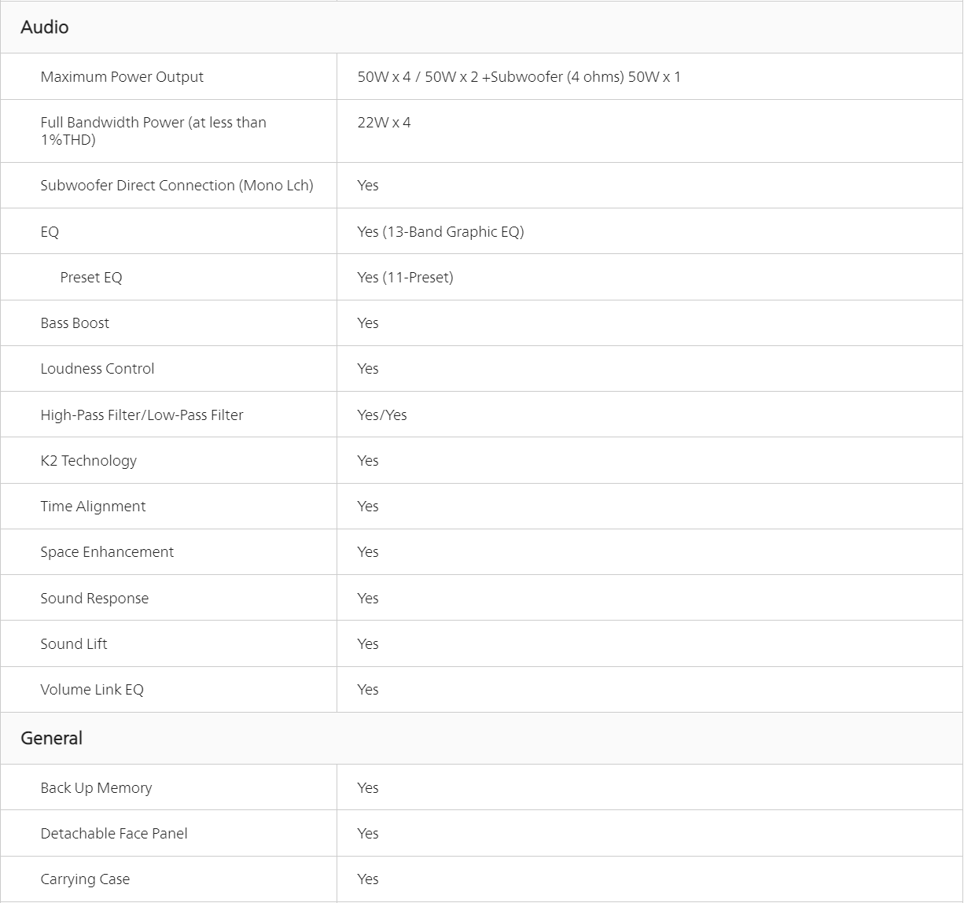964x903 pixels.
Task: Click Subwoofer Direct Connection label
Action: pos(177,186)
